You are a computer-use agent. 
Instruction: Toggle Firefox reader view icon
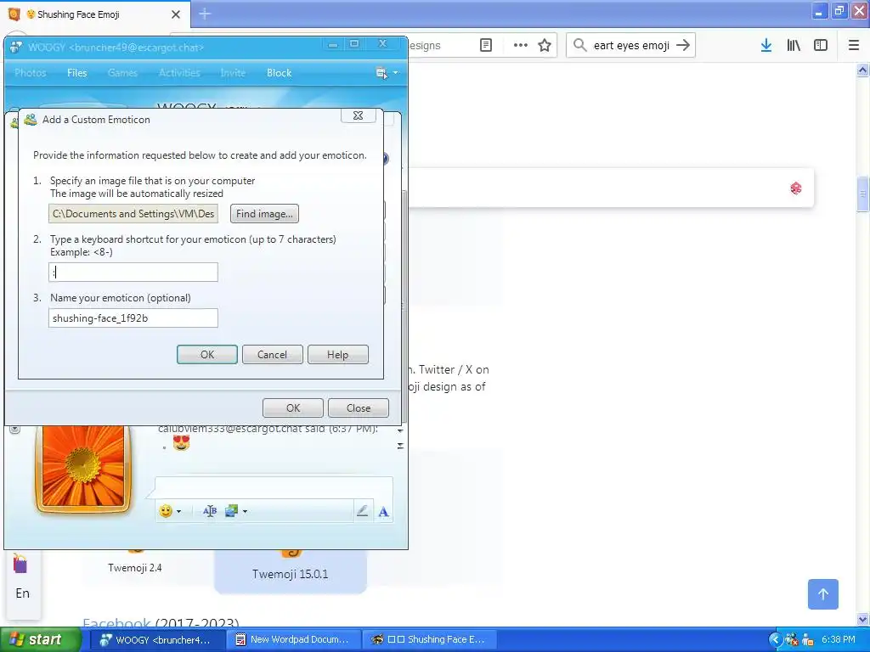click(486, 45)
